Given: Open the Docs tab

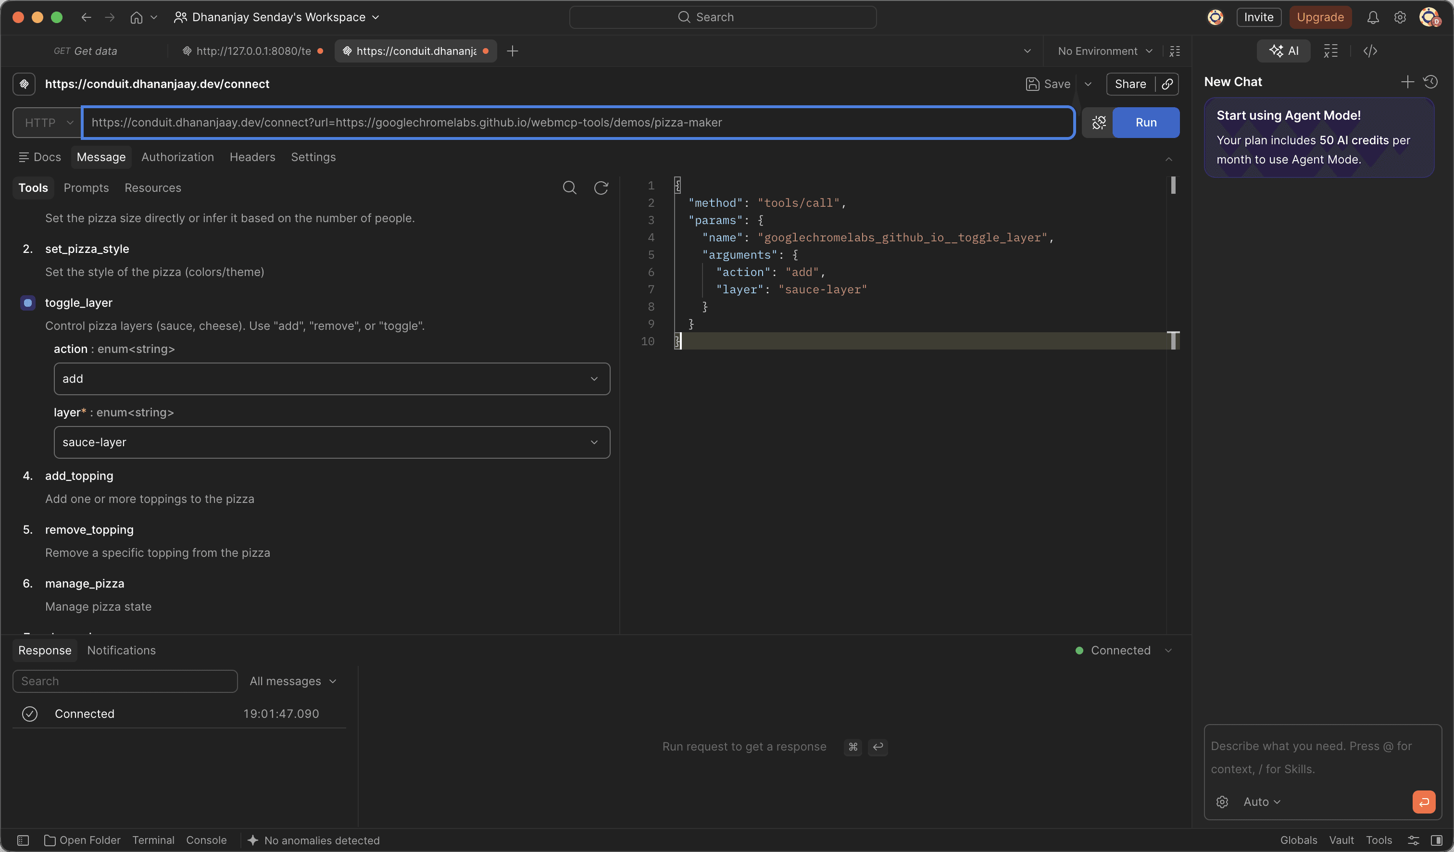Looking at the screenshot, I should [40, 157].
